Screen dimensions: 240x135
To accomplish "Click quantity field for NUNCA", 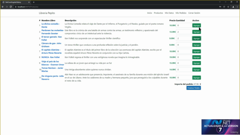I will [184, 57].
